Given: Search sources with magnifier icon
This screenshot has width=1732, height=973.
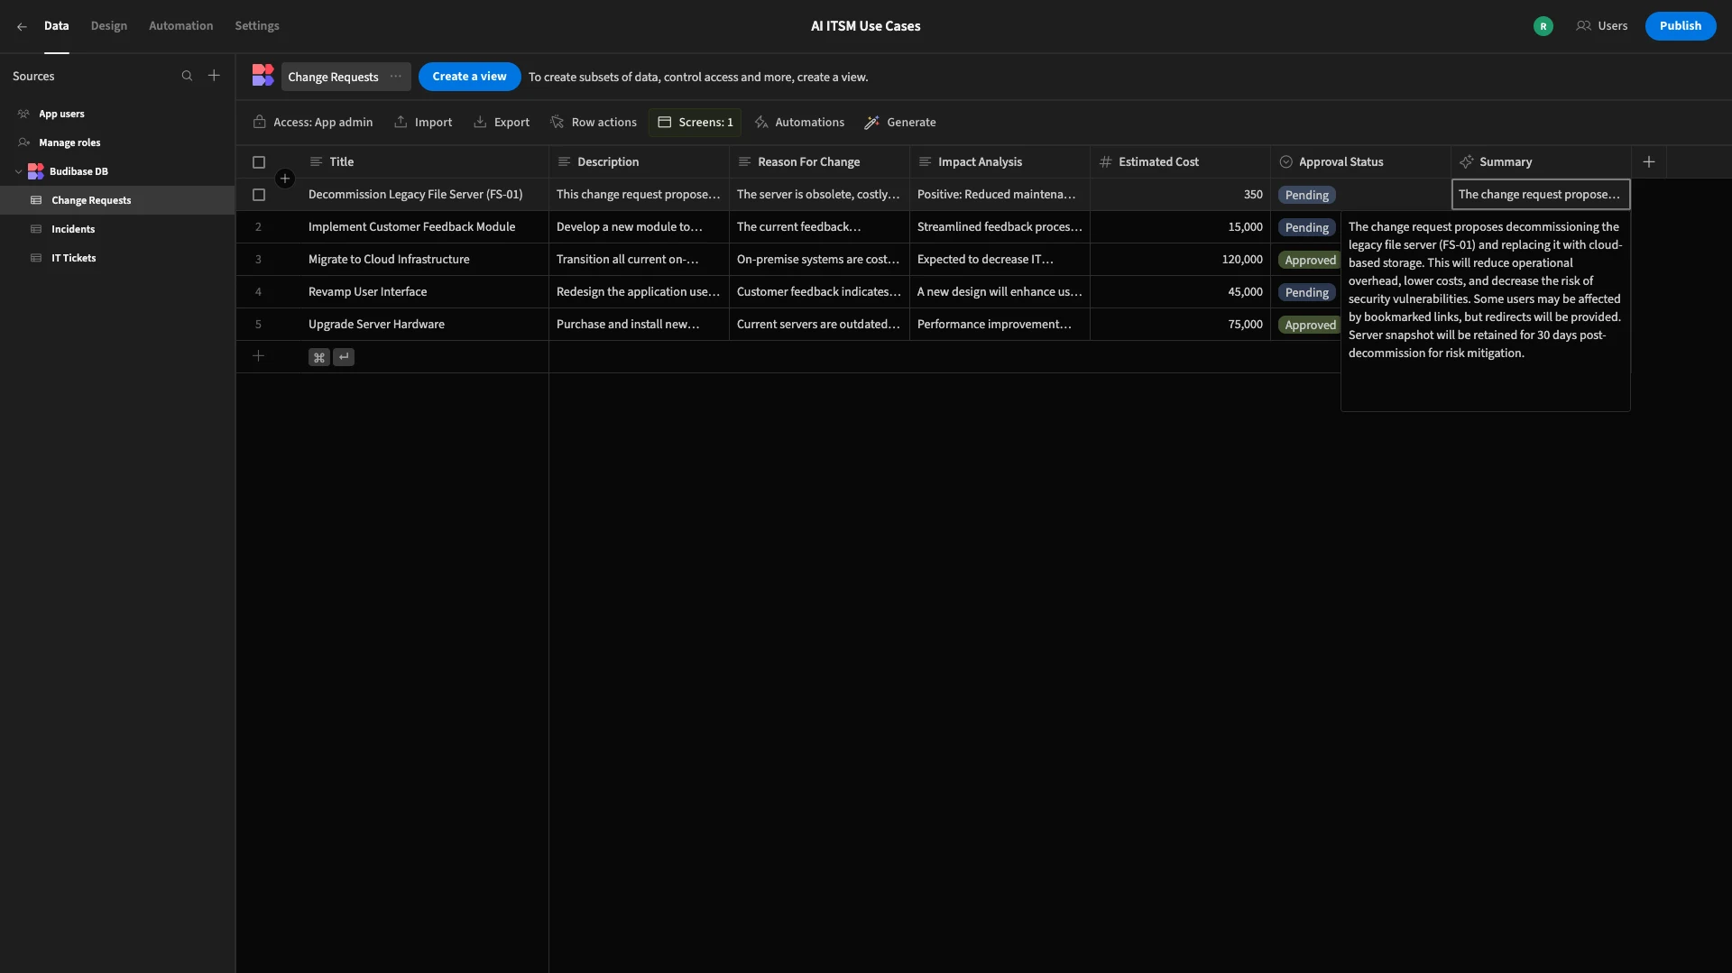Looking at the screenshot, I should (x=187, y=76).
